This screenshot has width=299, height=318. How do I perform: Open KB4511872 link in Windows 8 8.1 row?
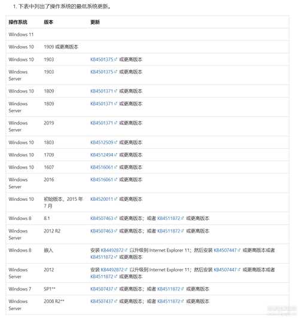point(170,218)
